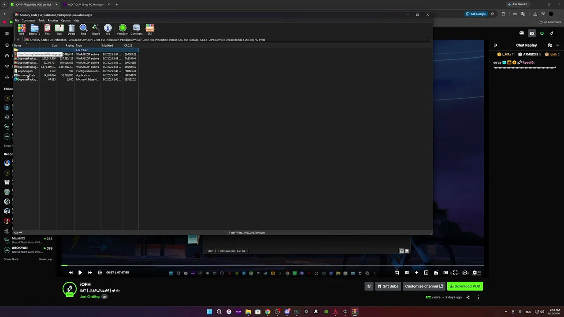Click Customize channel link
Screen dimensions: 564x317
coord(423,286)
